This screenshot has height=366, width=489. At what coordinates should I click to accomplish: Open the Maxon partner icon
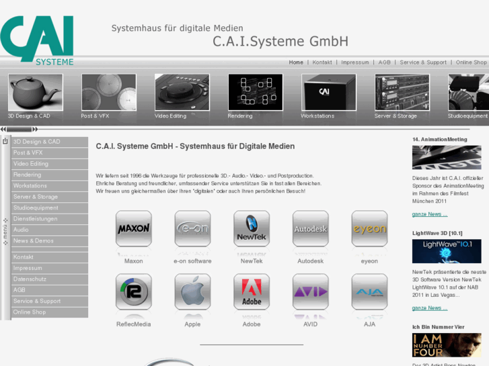point(133,228)
